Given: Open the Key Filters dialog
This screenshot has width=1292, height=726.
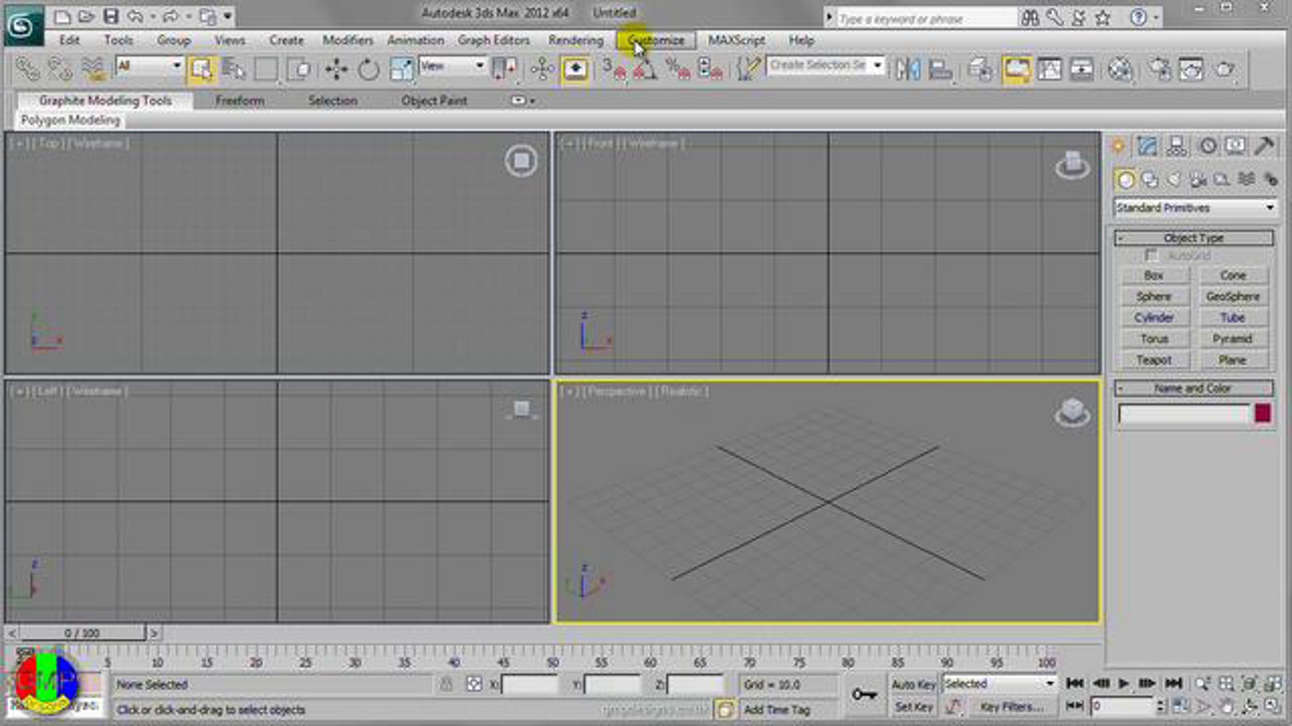Looking at the screenshot, I should (1011, 707).
